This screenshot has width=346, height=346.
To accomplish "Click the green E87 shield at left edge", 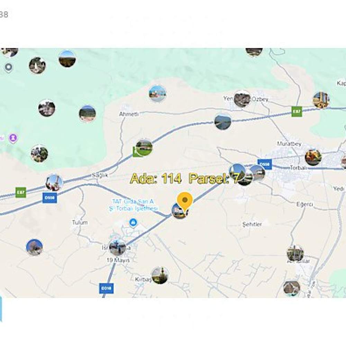I will (x=21, y=192).
